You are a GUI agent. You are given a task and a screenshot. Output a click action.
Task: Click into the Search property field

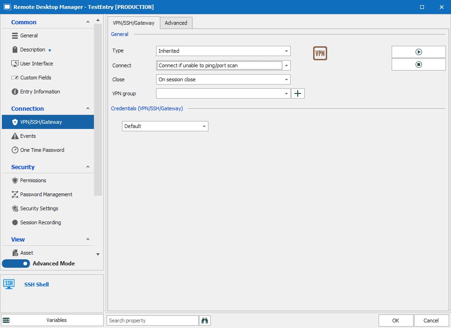152,321
